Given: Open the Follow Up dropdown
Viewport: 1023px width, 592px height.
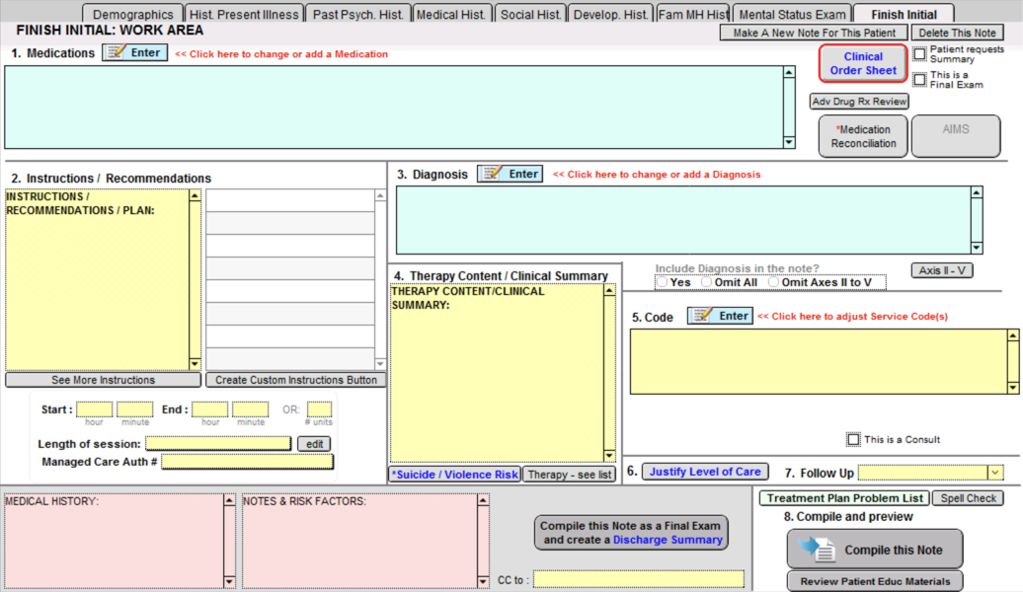Looking at the screenshot, I should pyautogui.click(x=995, y=473).
